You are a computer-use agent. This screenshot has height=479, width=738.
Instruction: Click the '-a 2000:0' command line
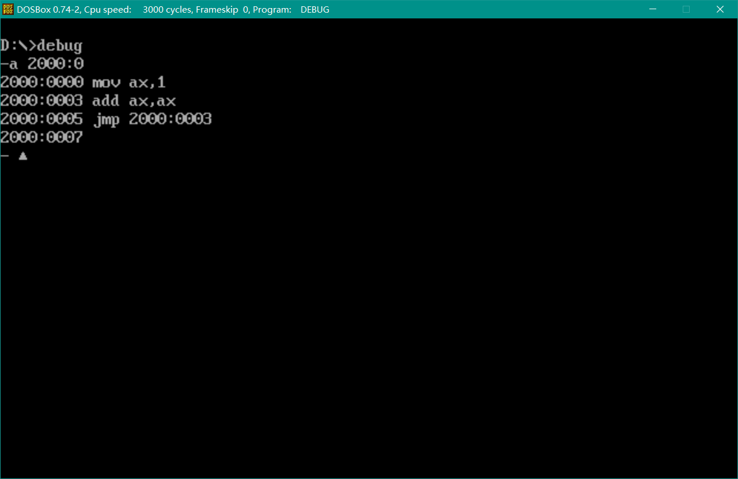pos(42,64)
